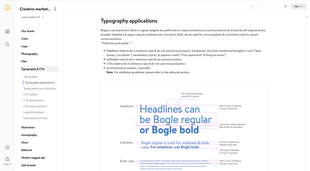
Task: Go to Typography best practices
Action: (40, 89)
